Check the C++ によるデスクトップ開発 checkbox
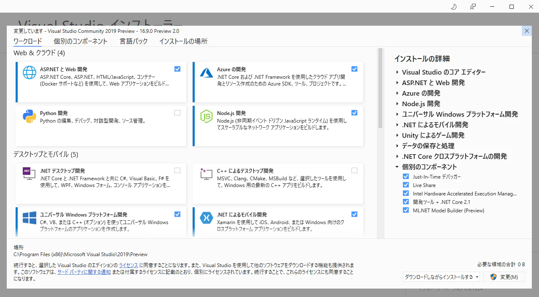539x297 pixels. (x=354, y=170)
